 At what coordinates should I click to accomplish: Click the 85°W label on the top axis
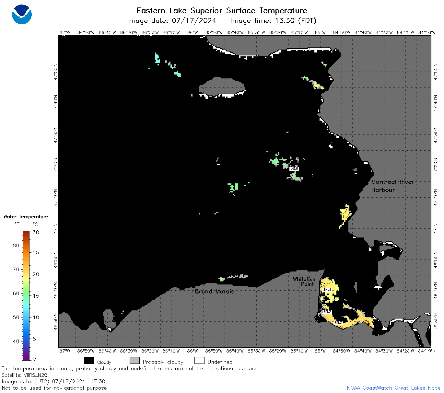point(320,32)
